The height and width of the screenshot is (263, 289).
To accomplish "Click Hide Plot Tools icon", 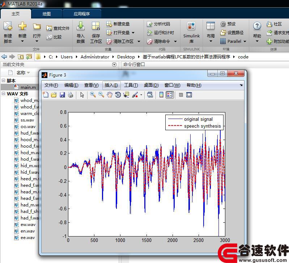I will [x=181, y=95].
